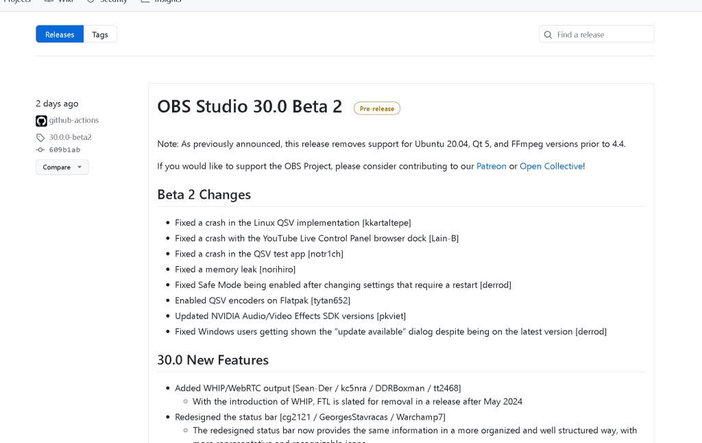The height and width of the screenshot is (443, 702).
Task: Click the Pre-release badge
Action: pyautogui.click(x=377, y=108)
